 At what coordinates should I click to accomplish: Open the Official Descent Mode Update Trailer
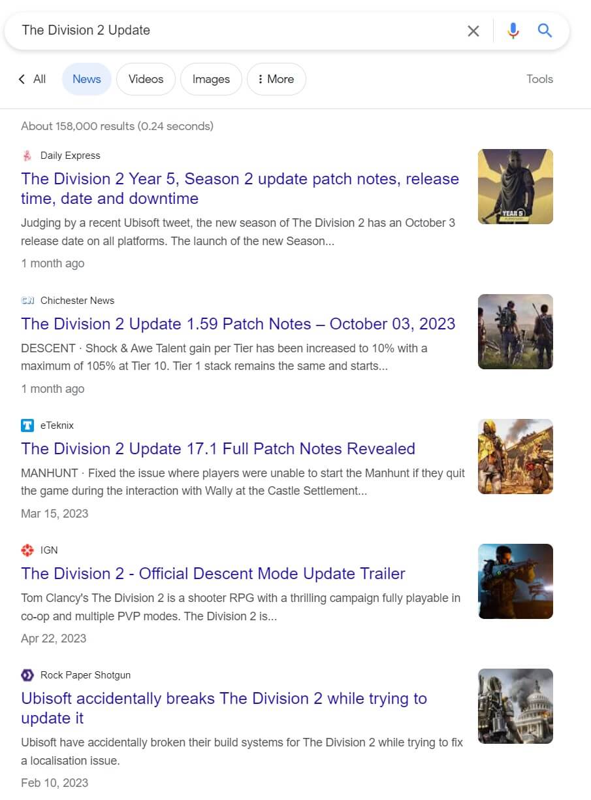pyautogui.click(x=213, y=574)
